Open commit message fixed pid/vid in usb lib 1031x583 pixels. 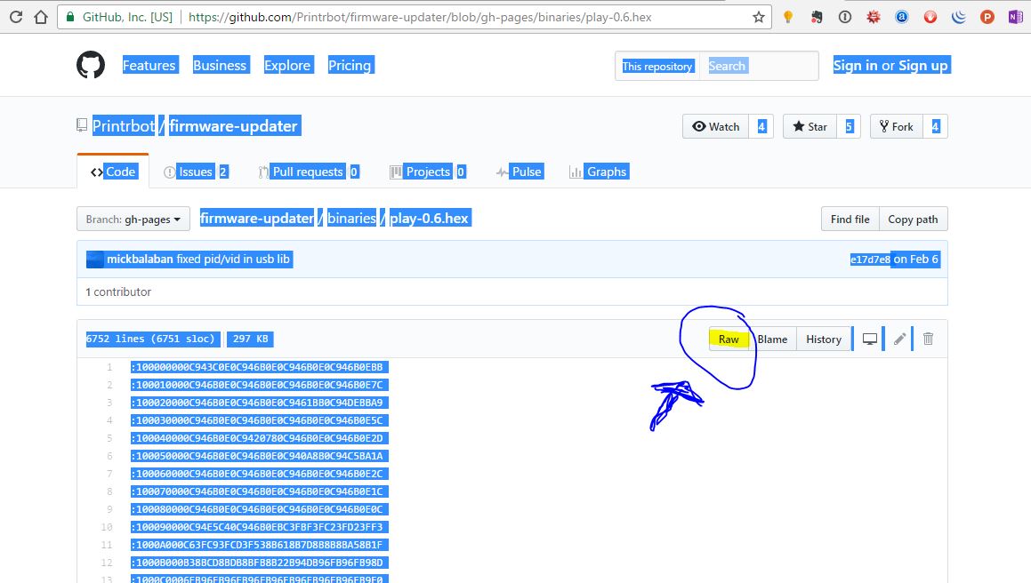(233, 259)
